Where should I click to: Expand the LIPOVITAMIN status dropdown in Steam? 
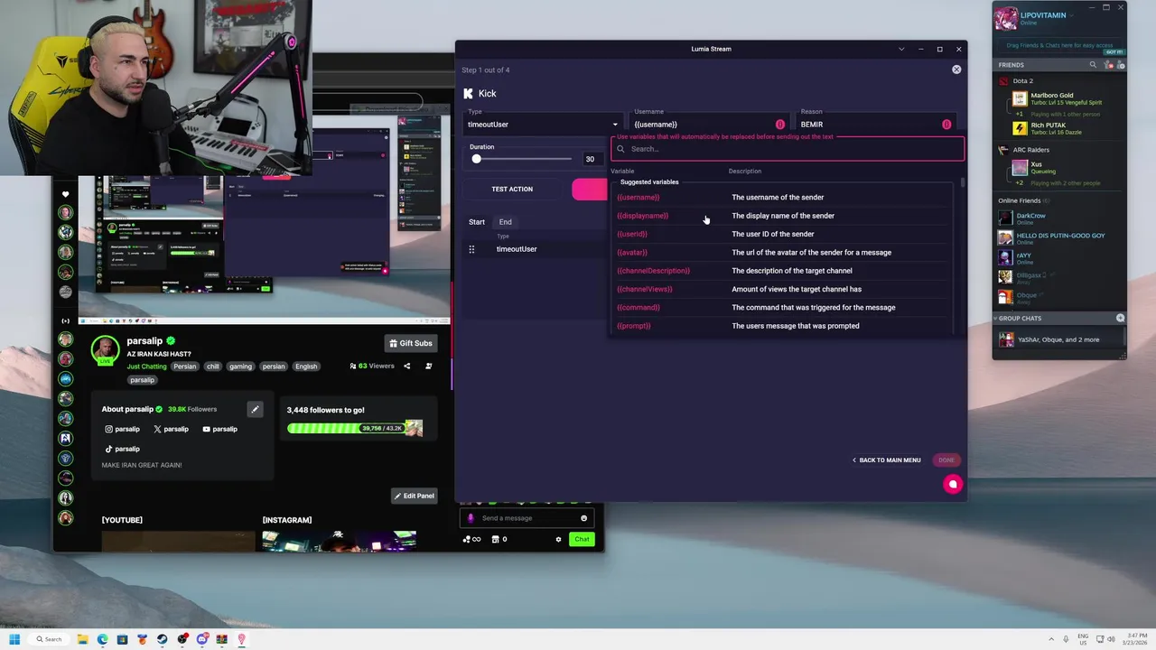(1071, 15)
